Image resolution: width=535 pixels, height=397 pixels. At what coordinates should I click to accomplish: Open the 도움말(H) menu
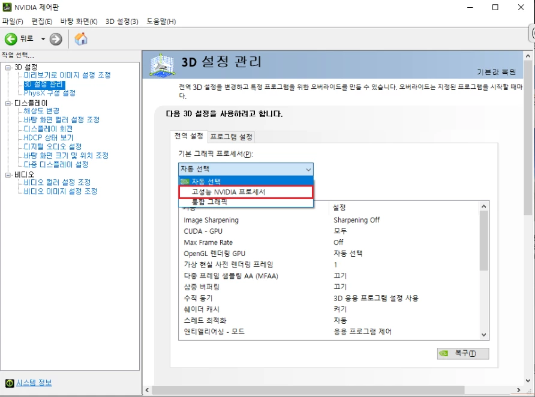pos(161,22)
